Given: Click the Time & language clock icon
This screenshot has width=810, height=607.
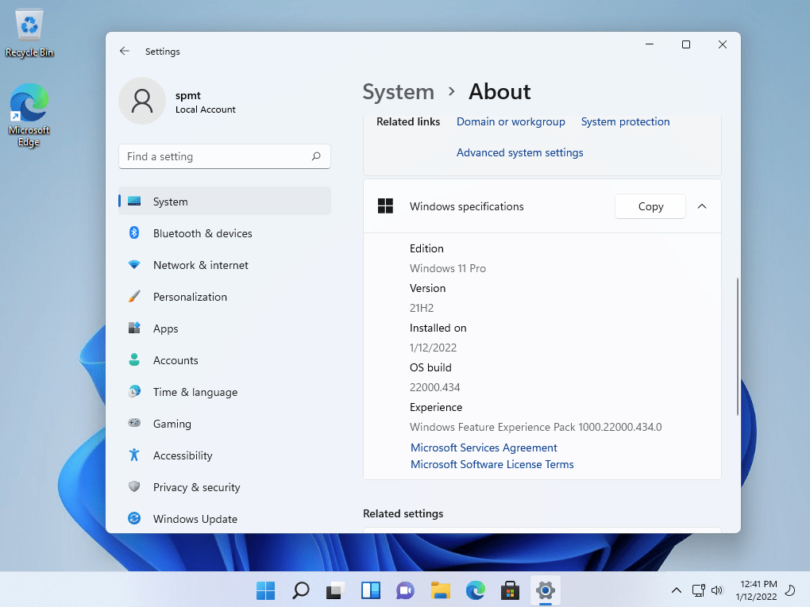Looking at the screenshot, I should point(134,391).
